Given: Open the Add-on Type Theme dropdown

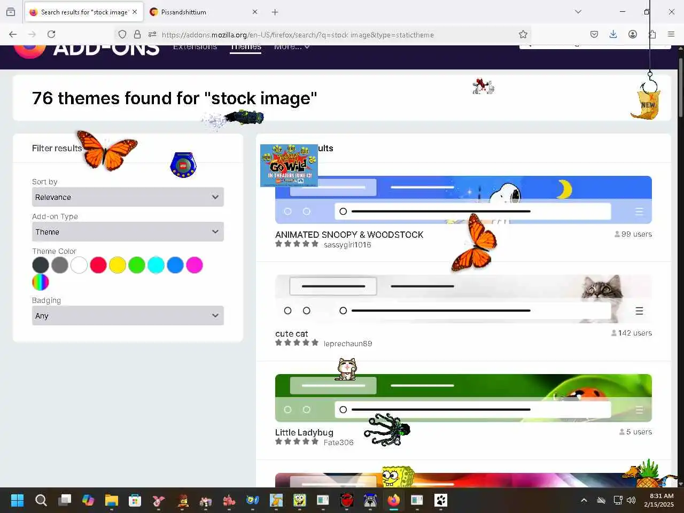Looking at the screenshot, I should tap(128, 232).
